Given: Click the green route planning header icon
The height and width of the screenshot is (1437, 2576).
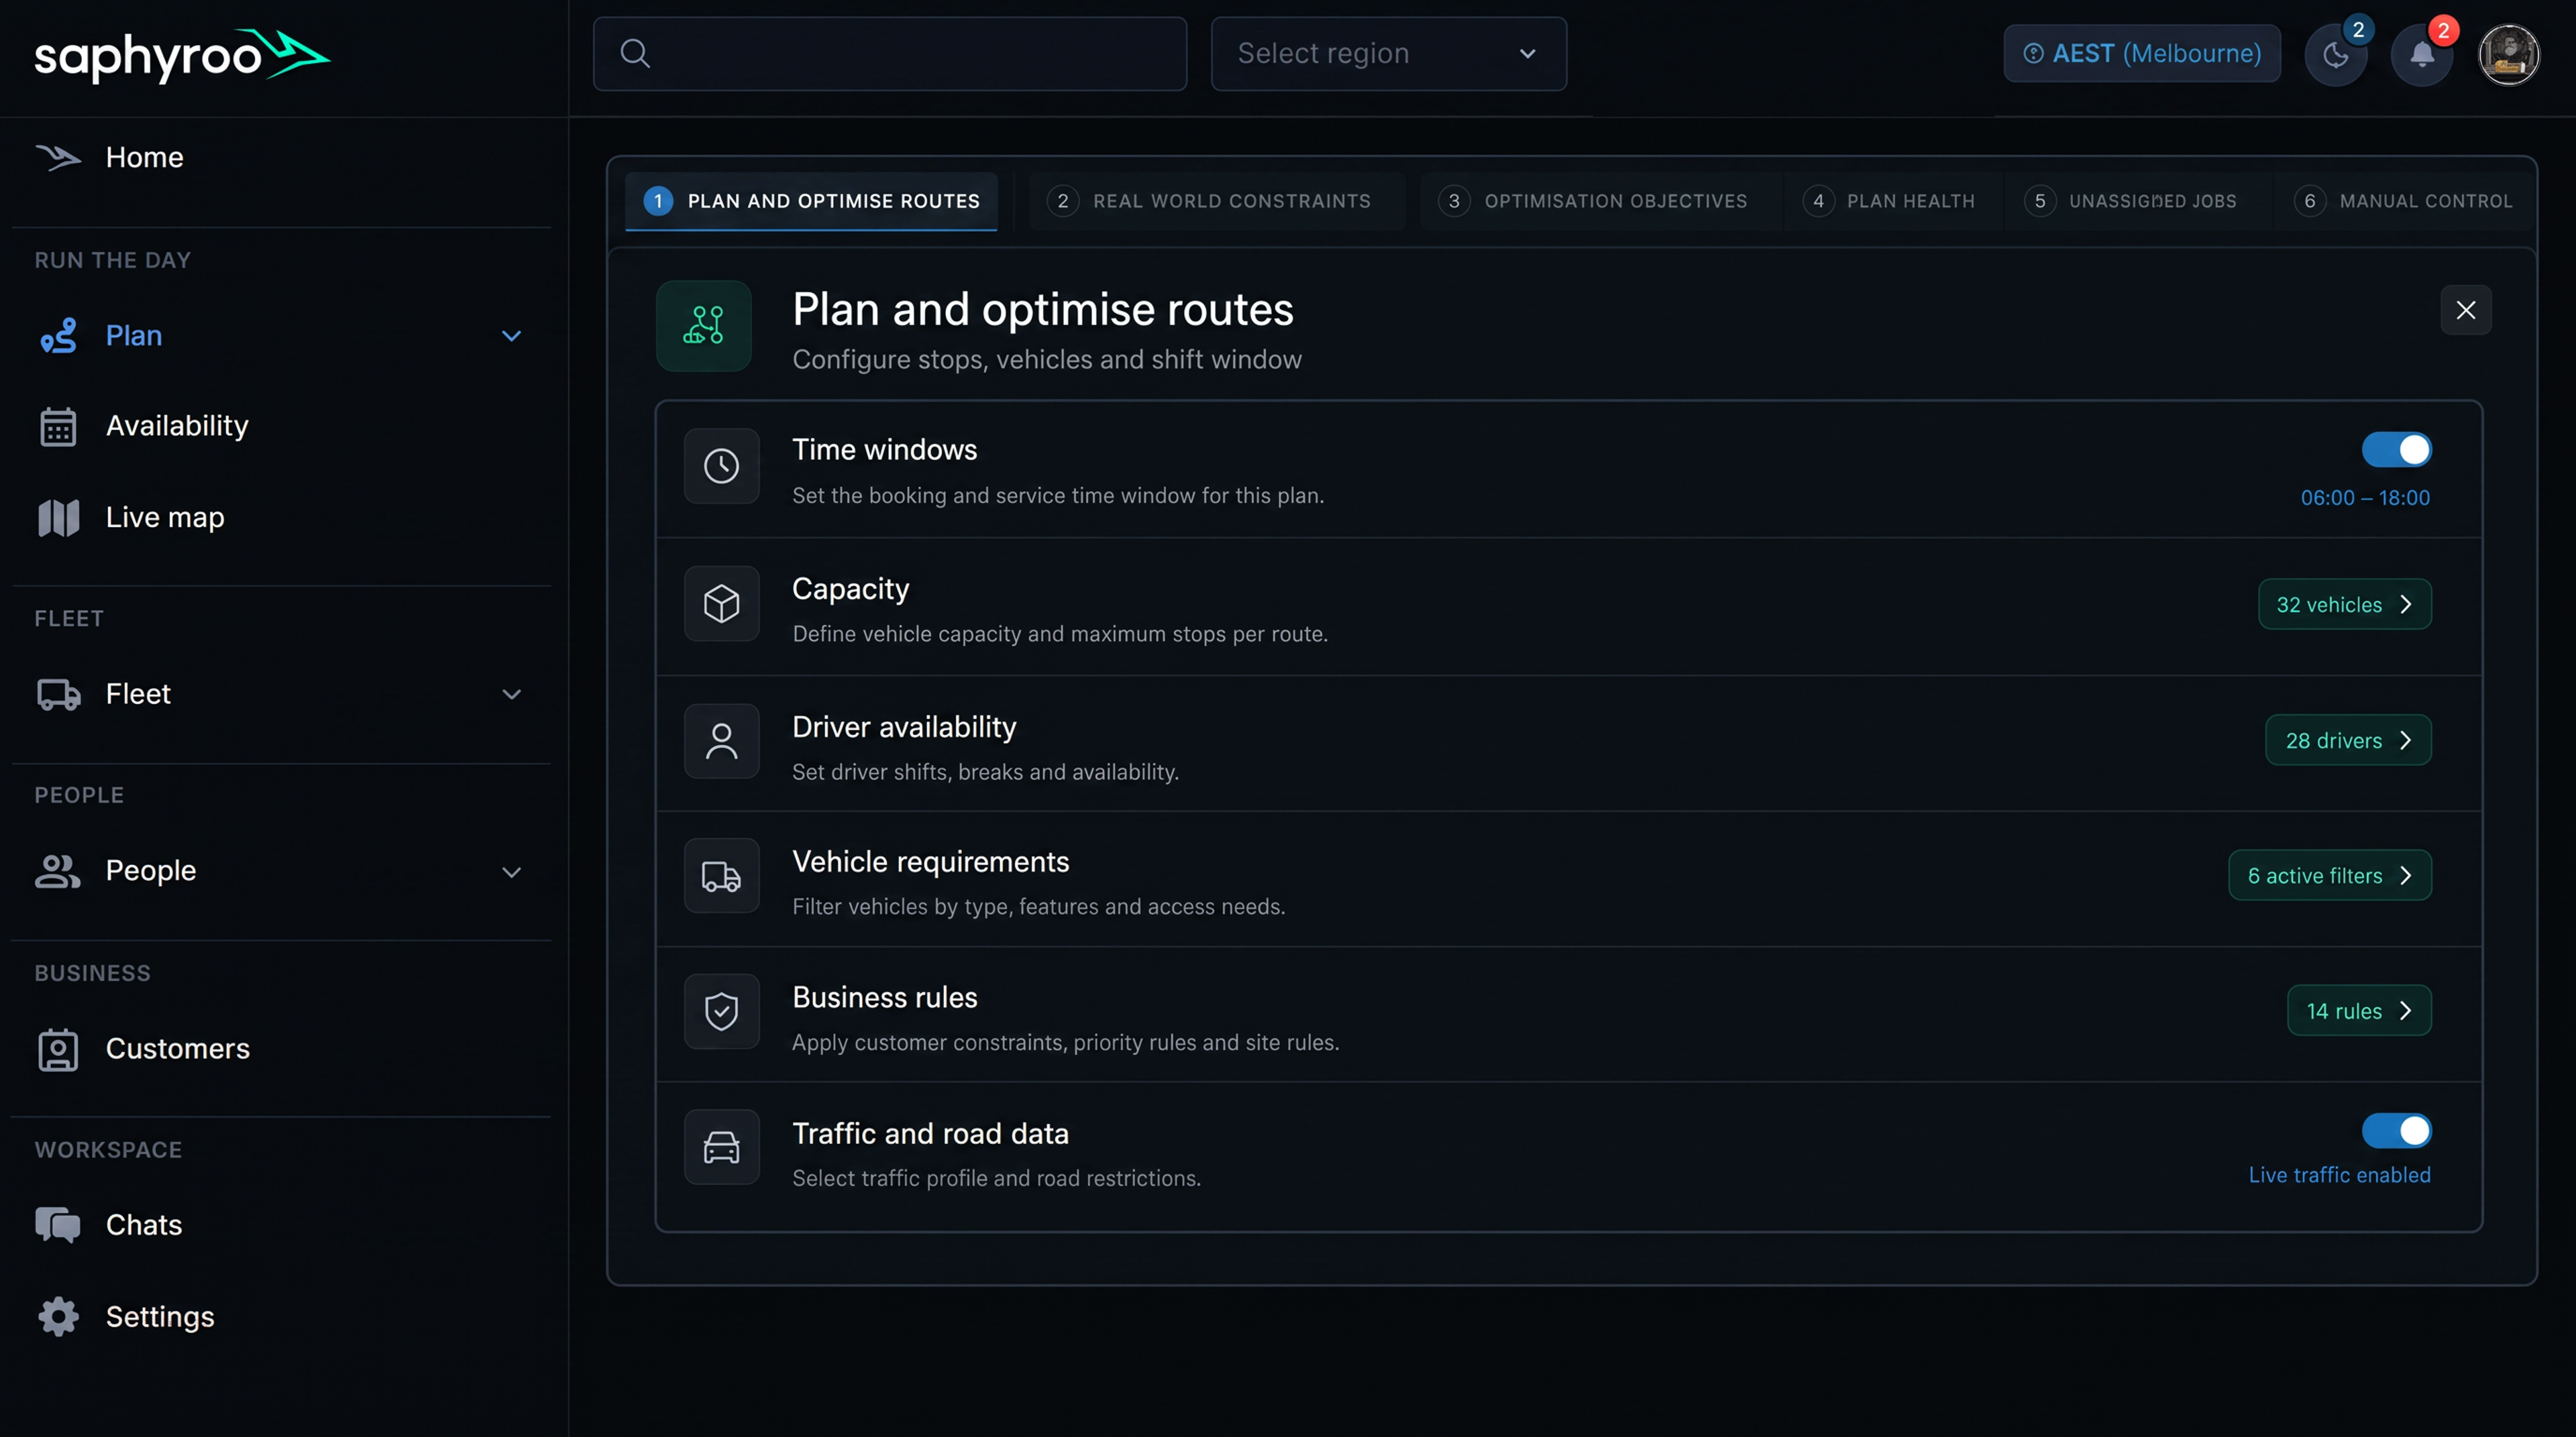Looking at the screenshot, I should (x=703, y=326).
